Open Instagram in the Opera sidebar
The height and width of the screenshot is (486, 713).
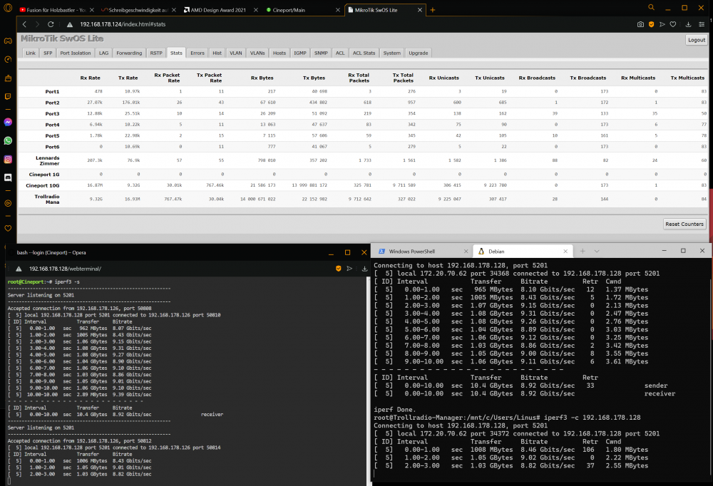tap(8, 159)
